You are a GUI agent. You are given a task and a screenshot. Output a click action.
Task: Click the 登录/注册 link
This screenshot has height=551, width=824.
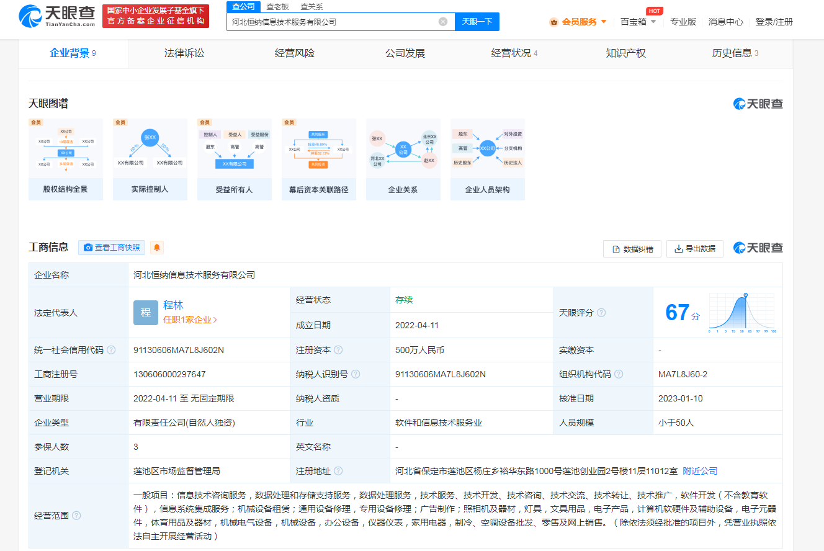click(774, 22)
